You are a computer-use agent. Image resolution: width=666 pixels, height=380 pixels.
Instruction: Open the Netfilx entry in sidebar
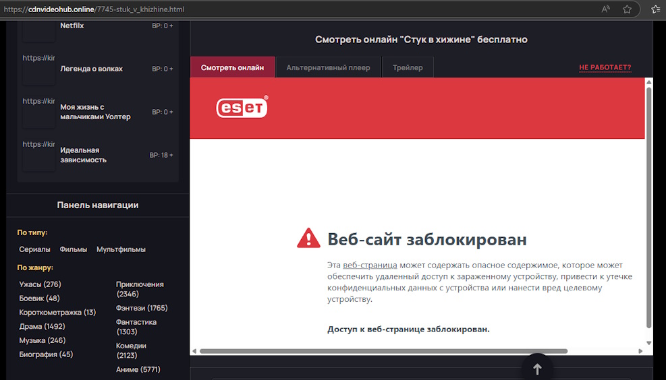[x=72, y=26]
